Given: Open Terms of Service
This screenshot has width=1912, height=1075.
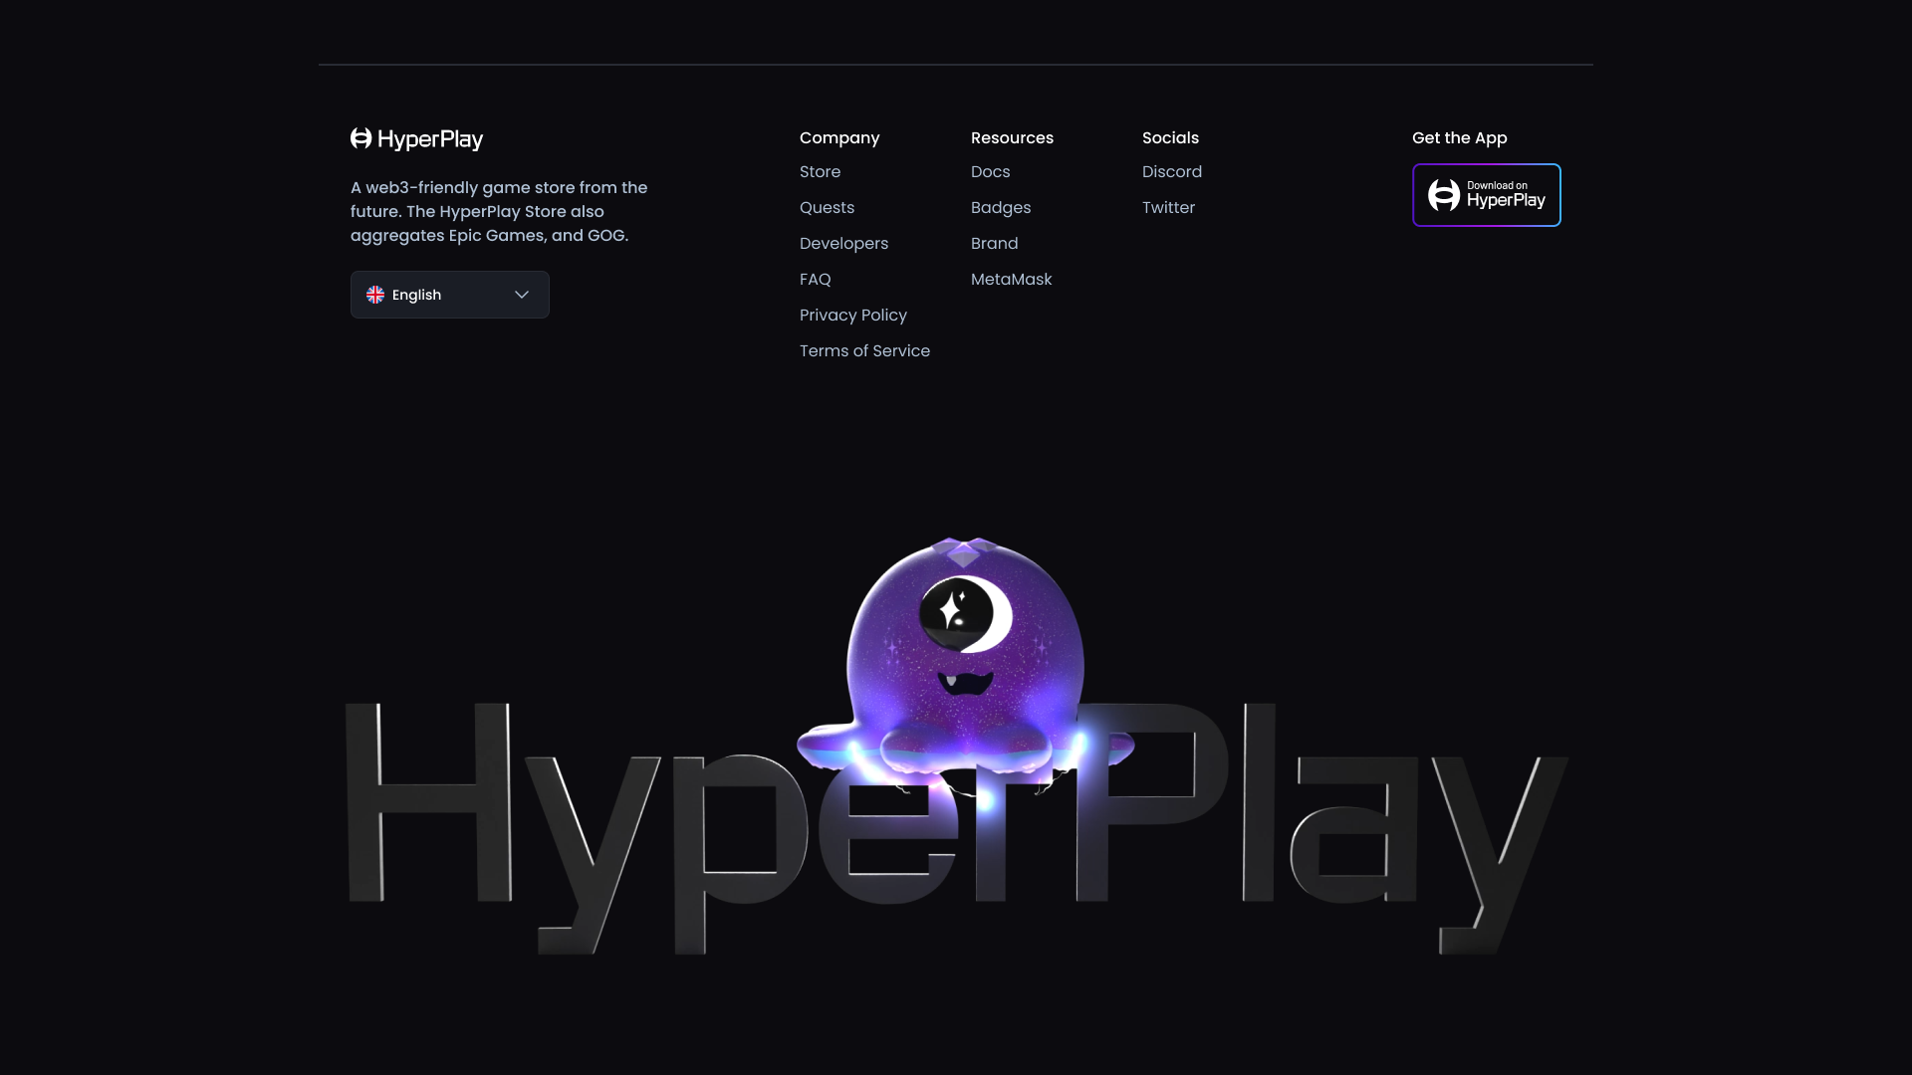Looking at the screenshot, I should point(864,351).
